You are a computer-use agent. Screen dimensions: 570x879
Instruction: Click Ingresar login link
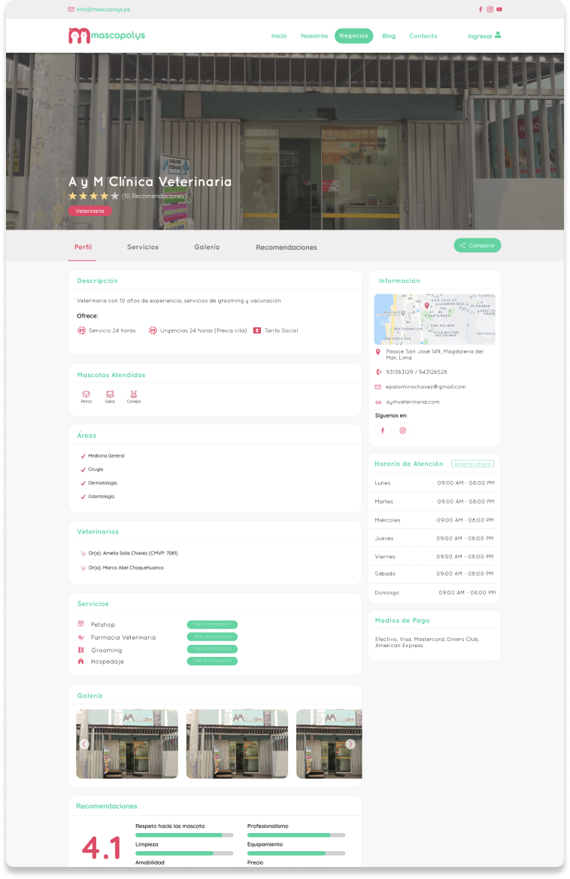click(484, 35)
